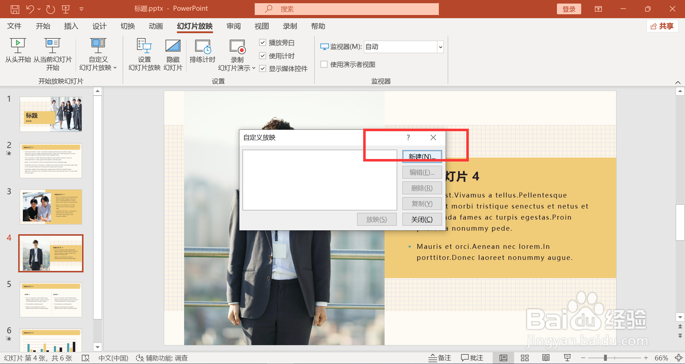
Task: Toggle 使用计时 checkbox
Action: (x=263, y=56)
